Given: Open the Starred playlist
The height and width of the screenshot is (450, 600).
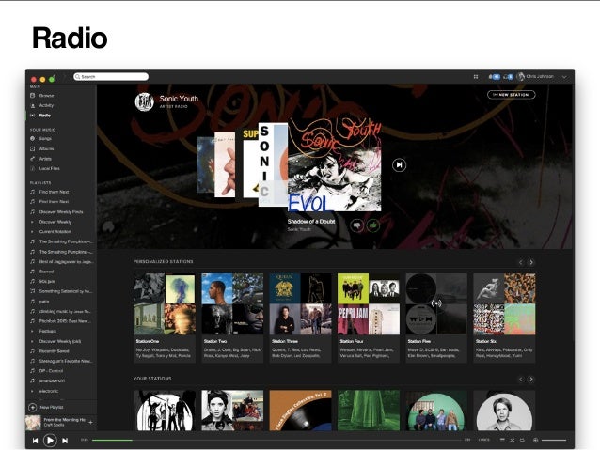Looking at the screenshot, I should point(46,272).
